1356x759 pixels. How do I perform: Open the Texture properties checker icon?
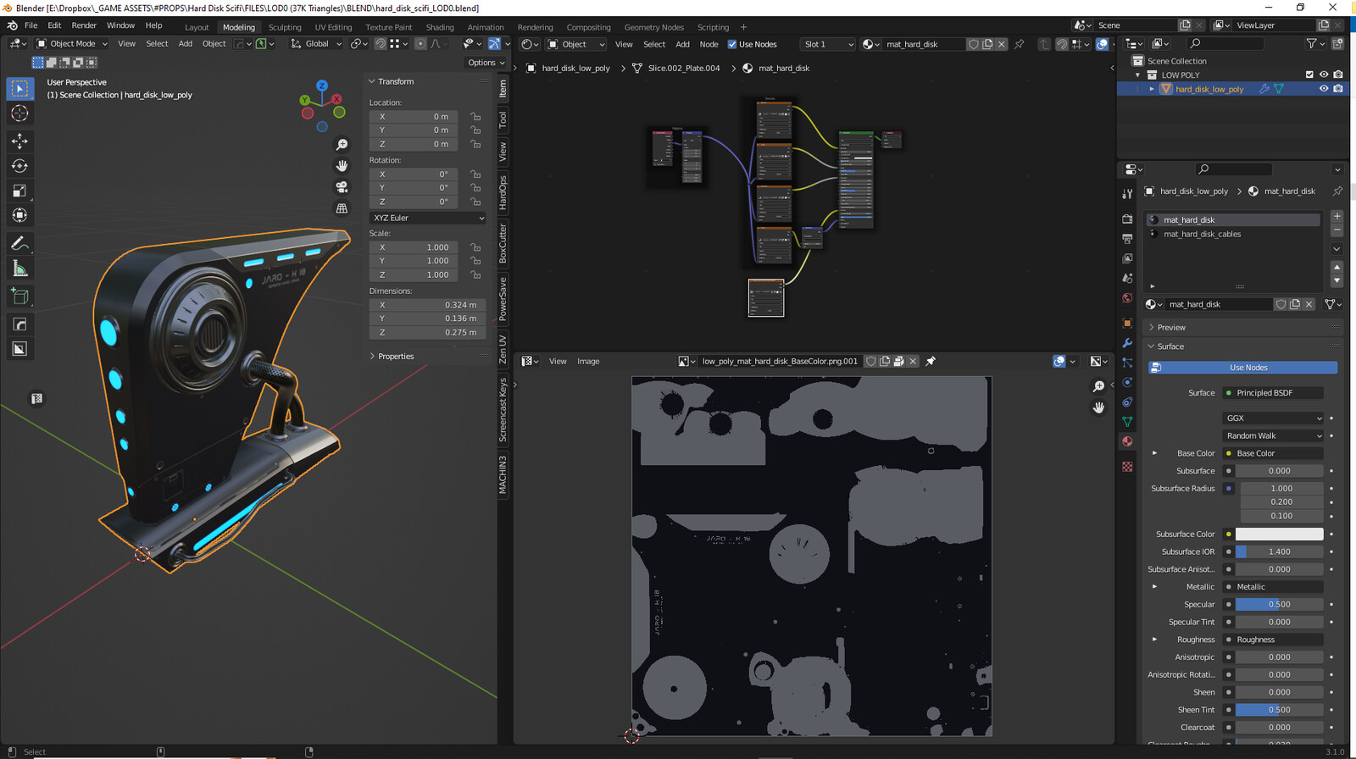[1127, 467]
